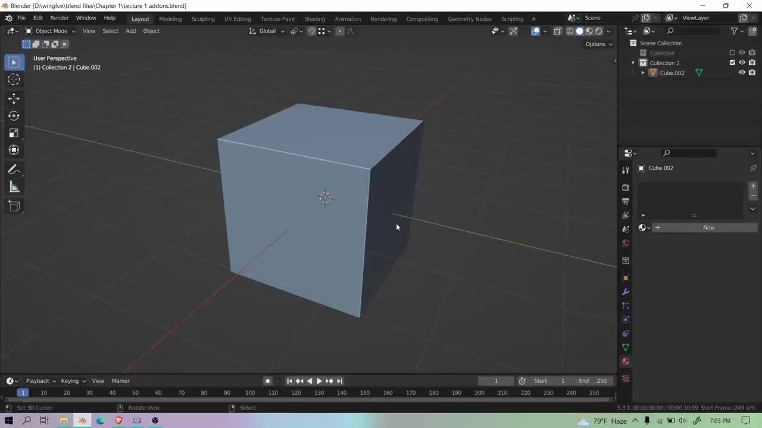The width and height of the screenshot is (762, 428).
Task: Select the rendered shading sphere
Action: (598, 31)
